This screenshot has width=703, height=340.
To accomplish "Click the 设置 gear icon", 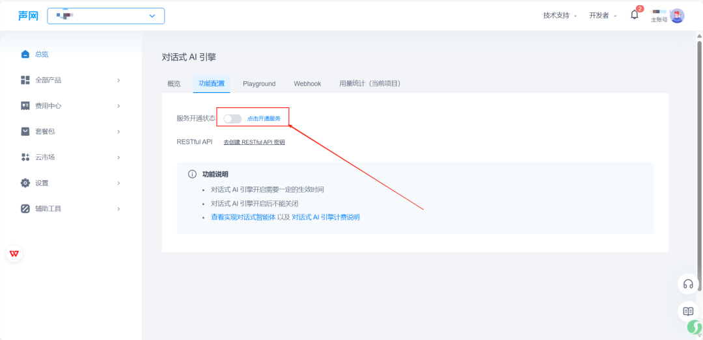I will [x=25, y=183].
